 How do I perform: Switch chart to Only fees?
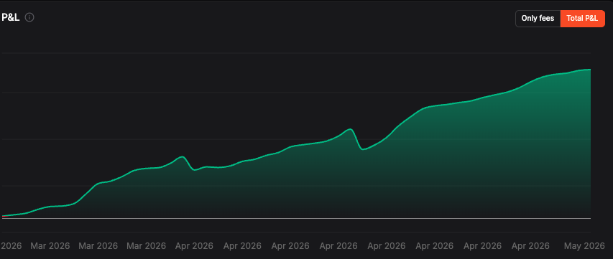click(x=538, y=19)
